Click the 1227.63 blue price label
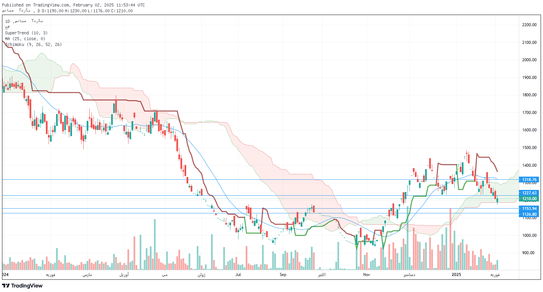This screenshot has width=543, height=292. point(529,193)
